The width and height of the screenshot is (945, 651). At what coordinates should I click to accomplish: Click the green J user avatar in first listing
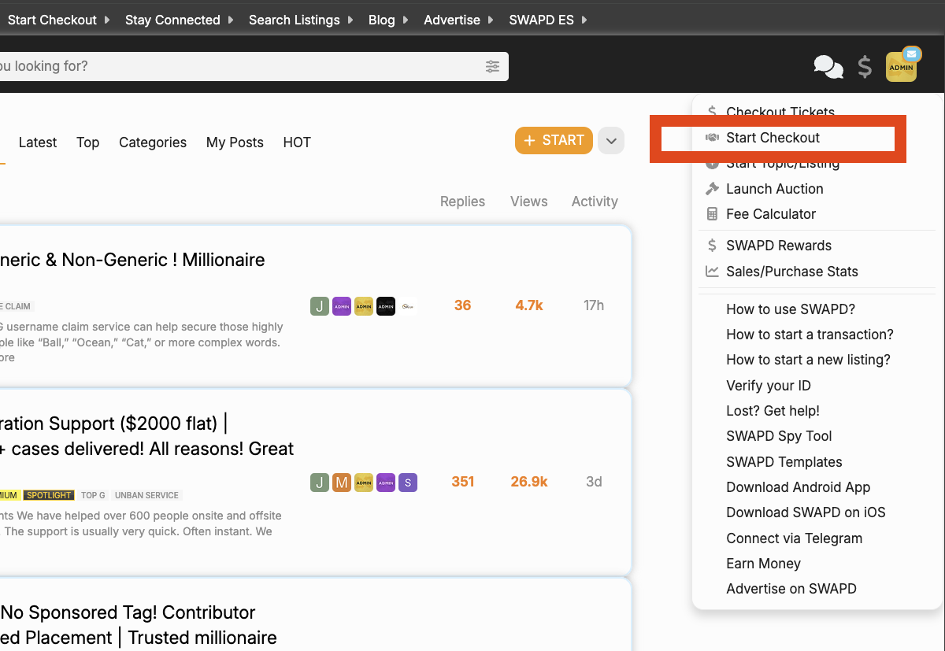pyautogui.click(x=319, y=306)
